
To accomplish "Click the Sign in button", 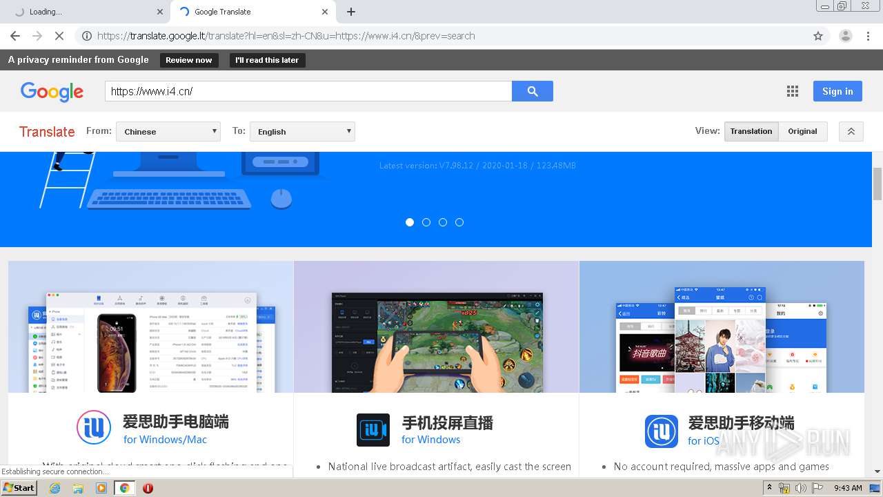I will [837, 91].
